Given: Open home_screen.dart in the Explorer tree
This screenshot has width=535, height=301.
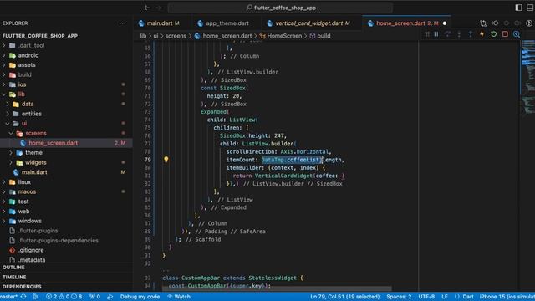Looking at the screenshot, I should (x=53, y=143).
